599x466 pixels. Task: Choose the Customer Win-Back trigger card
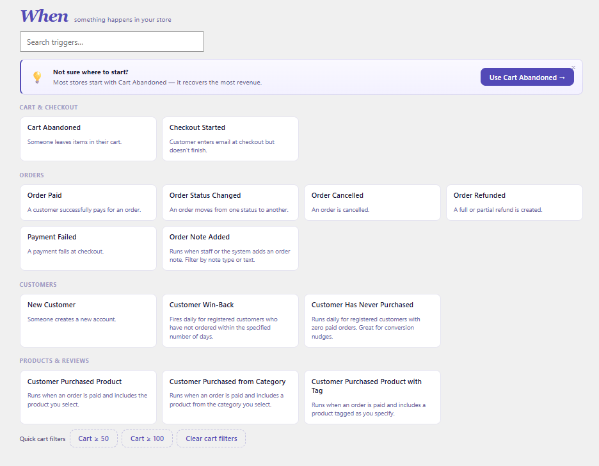[230, 321]
